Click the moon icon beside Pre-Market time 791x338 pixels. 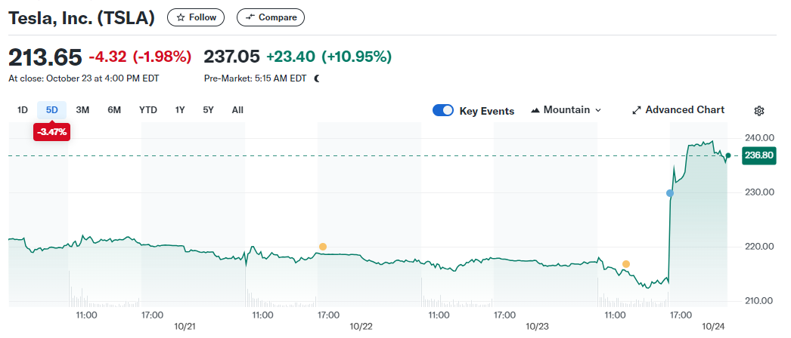317,78
